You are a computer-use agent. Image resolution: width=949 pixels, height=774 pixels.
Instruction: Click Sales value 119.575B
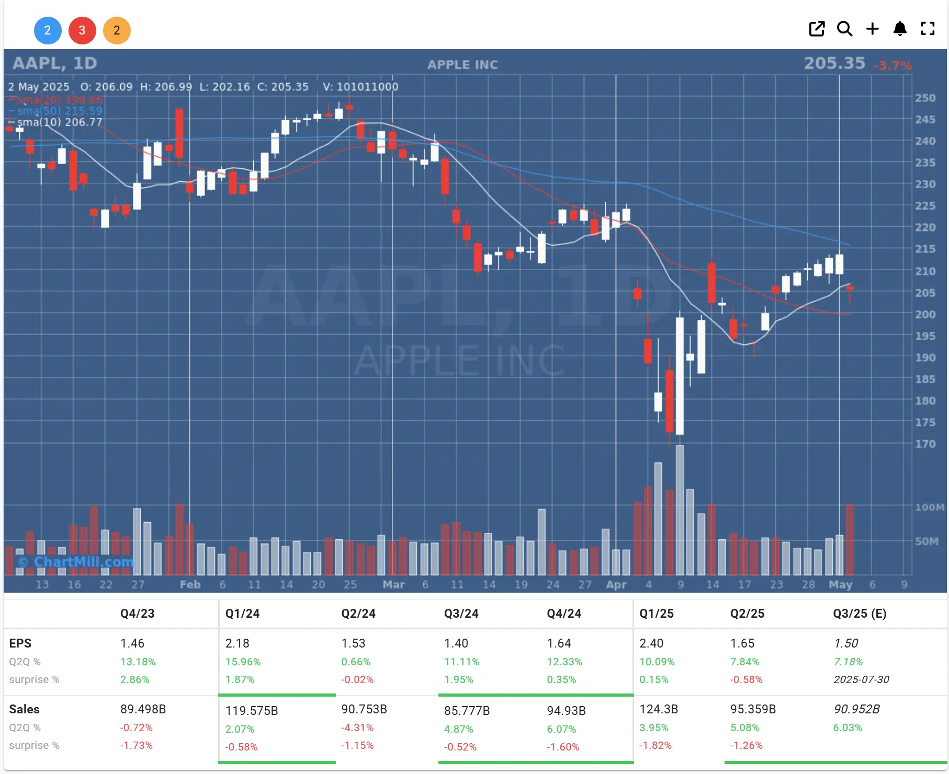[x=252, y=711]
